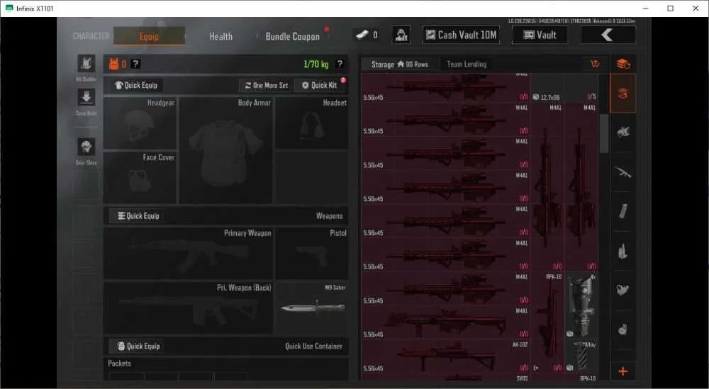The image size is (709, 389).
Task: Select the highlighted orange all-items category icon
Action: [623, 94]
